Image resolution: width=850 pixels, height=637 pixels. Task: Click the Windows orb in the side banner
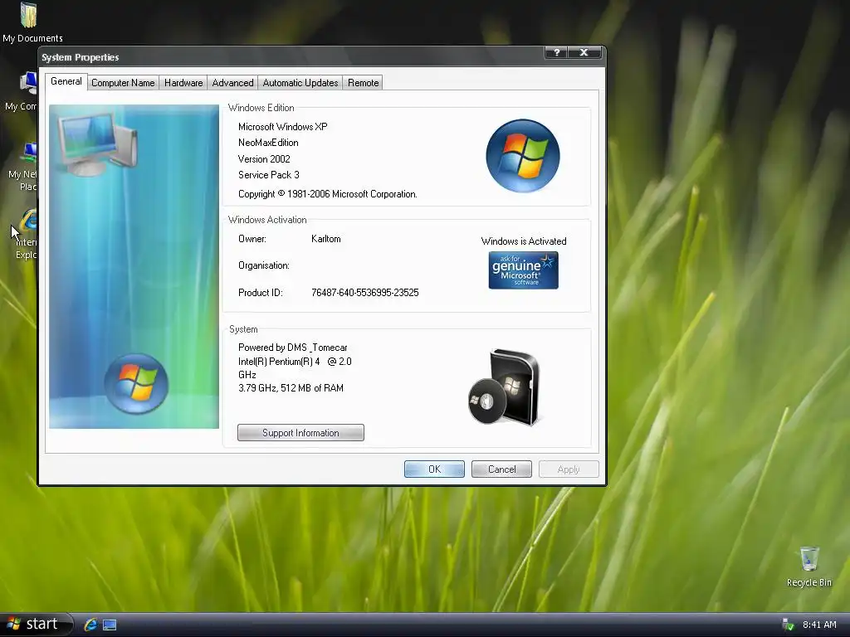point(136,384)
